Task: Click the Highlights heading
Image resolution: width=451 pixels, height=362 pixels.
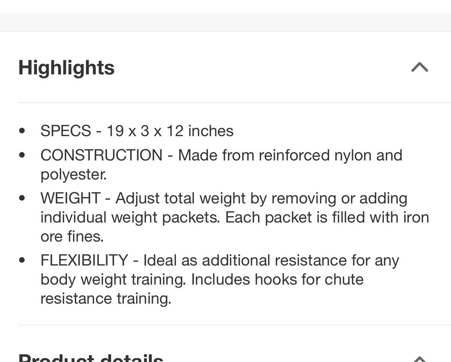Action: pyautogui.click(x=67, y=68)
